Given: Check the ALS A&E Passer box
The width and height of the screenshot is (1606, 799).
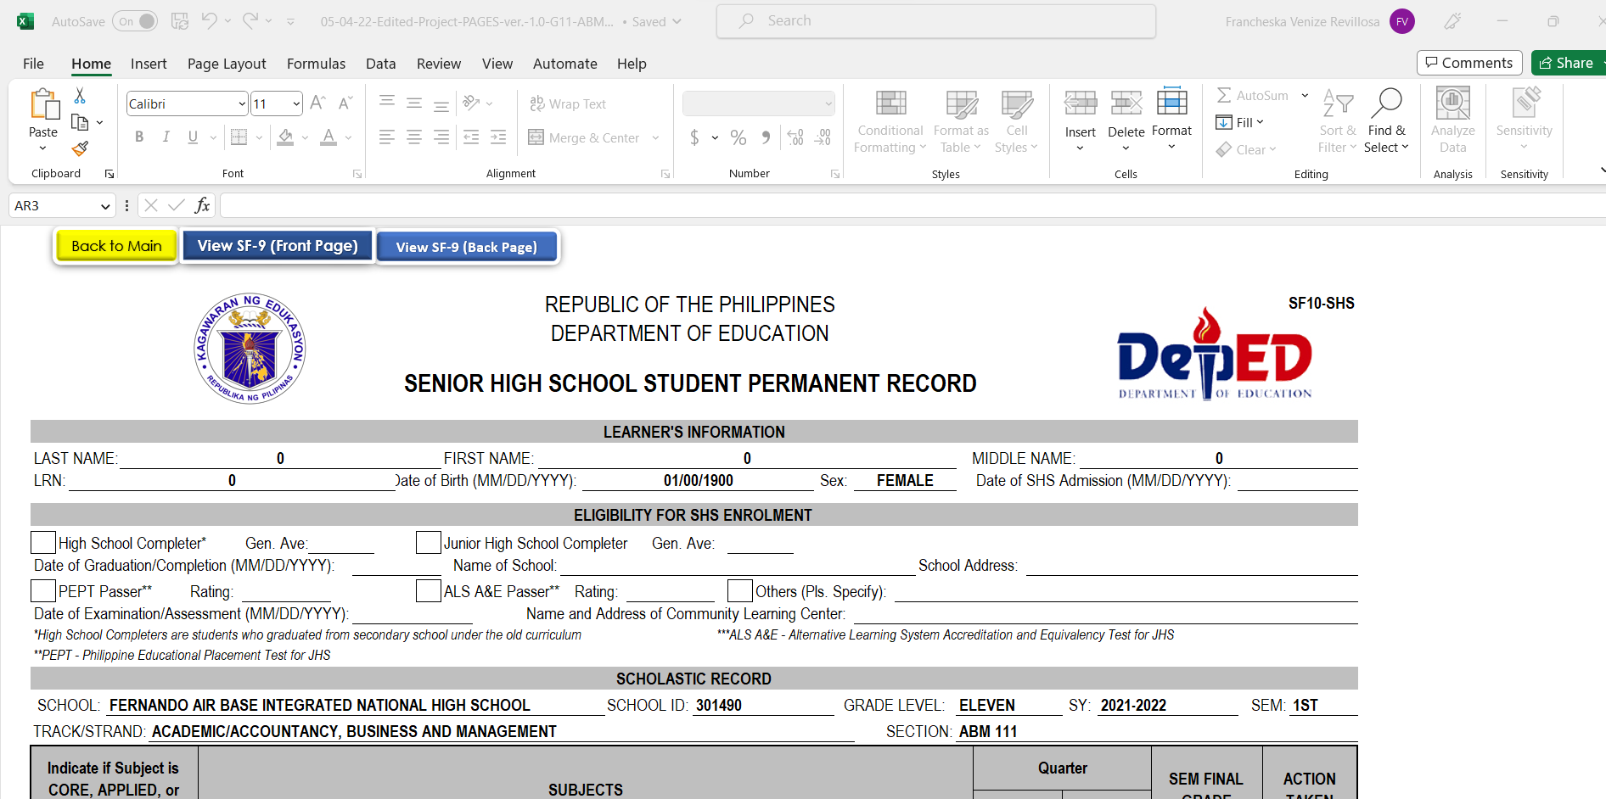Looking at the screenshot, I should coord(429,591).
